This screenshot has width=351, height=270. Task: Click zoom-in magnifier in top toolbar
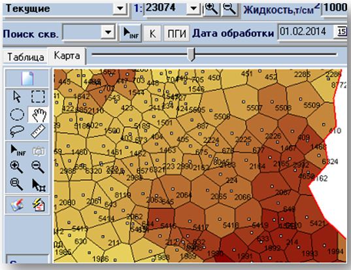[211, 9]
